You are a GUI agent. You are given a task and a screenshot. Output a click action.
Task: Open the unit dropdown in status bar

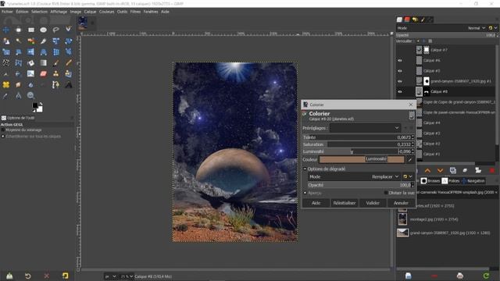tap(110, 276)
